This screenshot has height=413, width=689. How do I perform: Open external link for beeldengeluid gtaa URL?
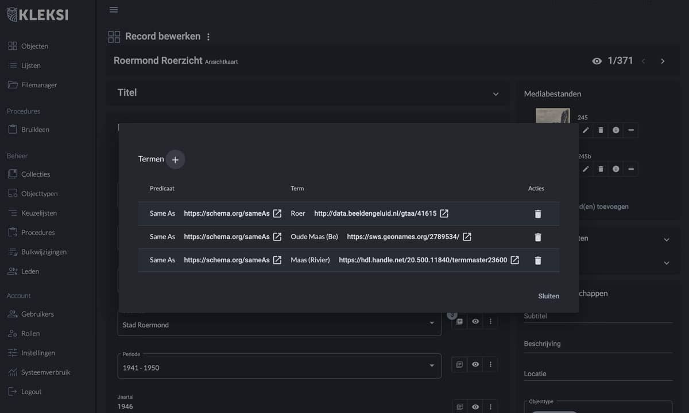click(444, 213)
